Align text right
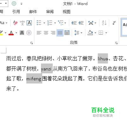This screenshot has height=127, width=127. pos(53,33)
